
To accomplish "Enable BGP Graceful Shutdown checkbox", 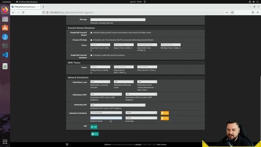I will (91, 56).
